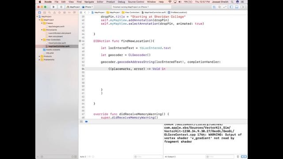Image resolution: width=283 pixels, height=159 pixels.
Task: Toggle the Debug area visibility
Action: 237,7
